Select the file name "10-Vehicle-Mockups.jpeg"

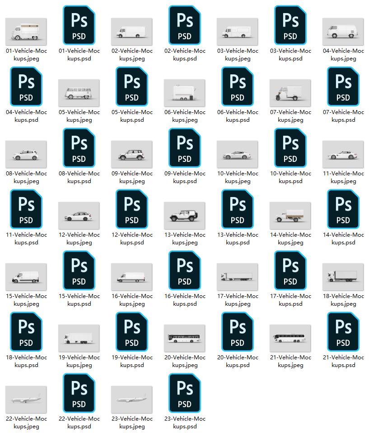(x=238, y=177)
